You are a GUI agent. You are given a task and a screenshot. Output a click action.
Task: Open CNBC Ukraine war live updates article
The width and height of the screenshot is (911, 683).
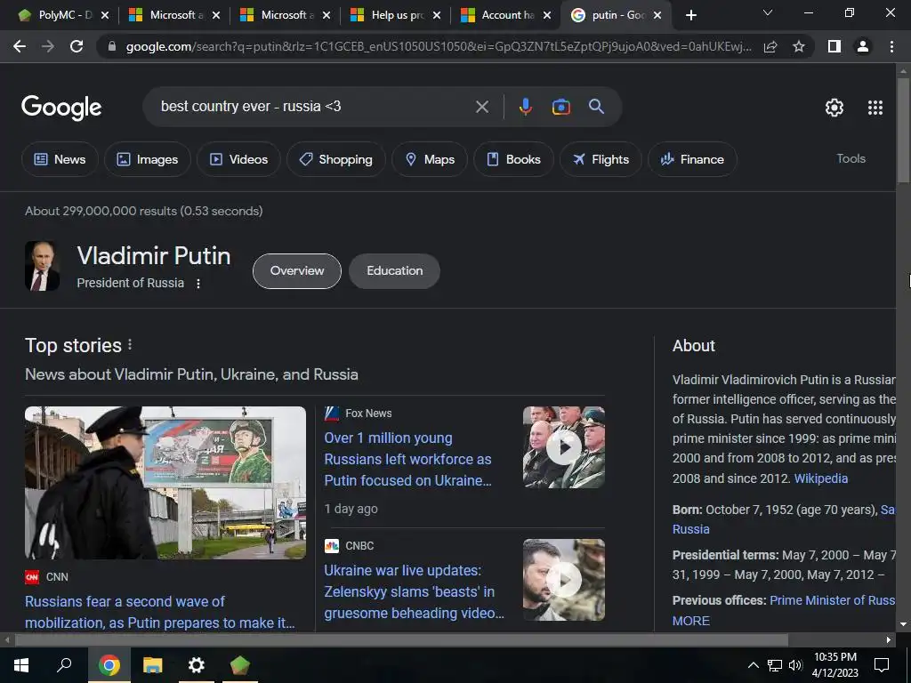tap(414, 591)
